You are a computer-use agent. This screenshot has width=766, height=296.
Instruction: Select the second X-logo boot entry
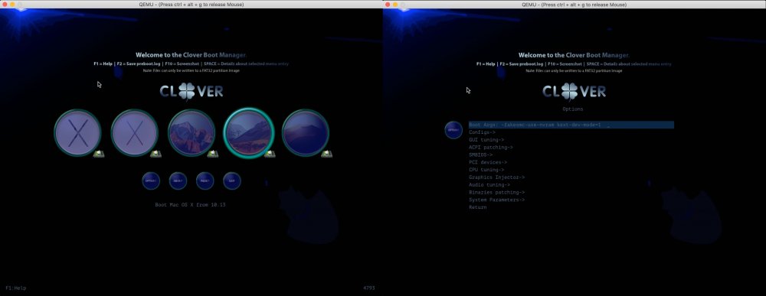[134, 132]
